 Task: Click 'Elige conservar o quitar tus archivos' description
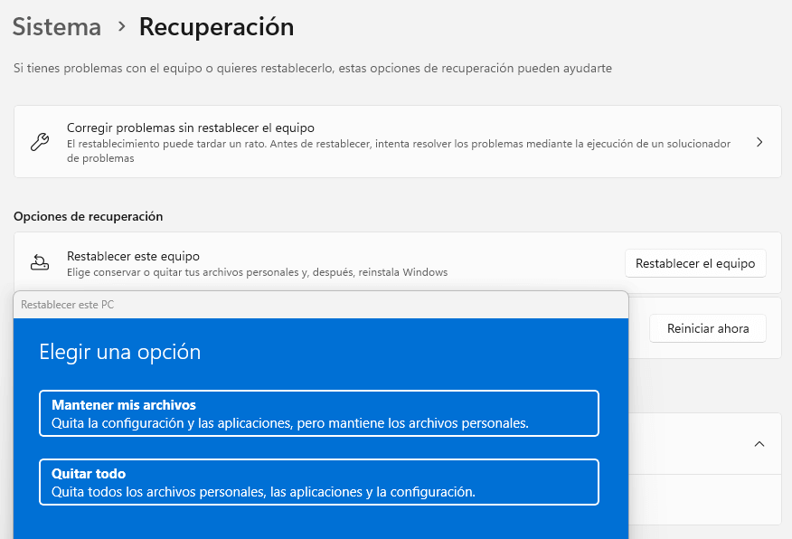point(257,272)
